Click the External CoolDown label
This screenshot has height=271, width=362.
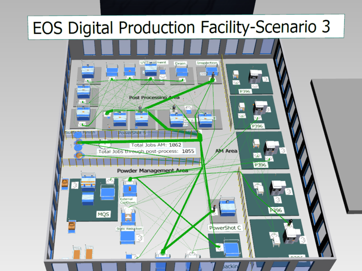[128, 201]
